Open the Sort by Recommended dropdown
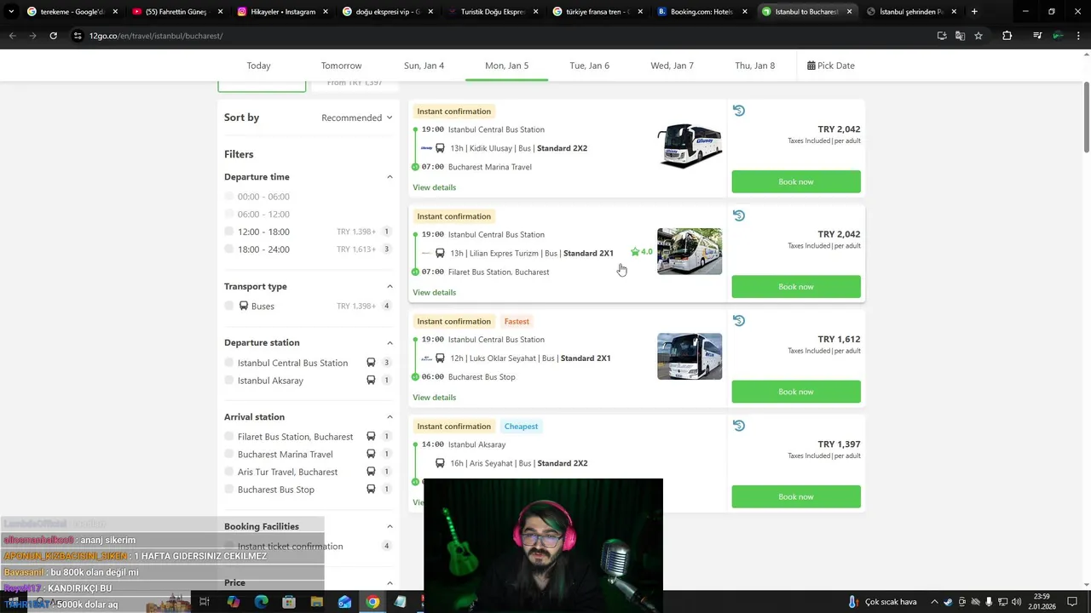The height and width of the screenshot is (613, 1091). pos(357,117)
